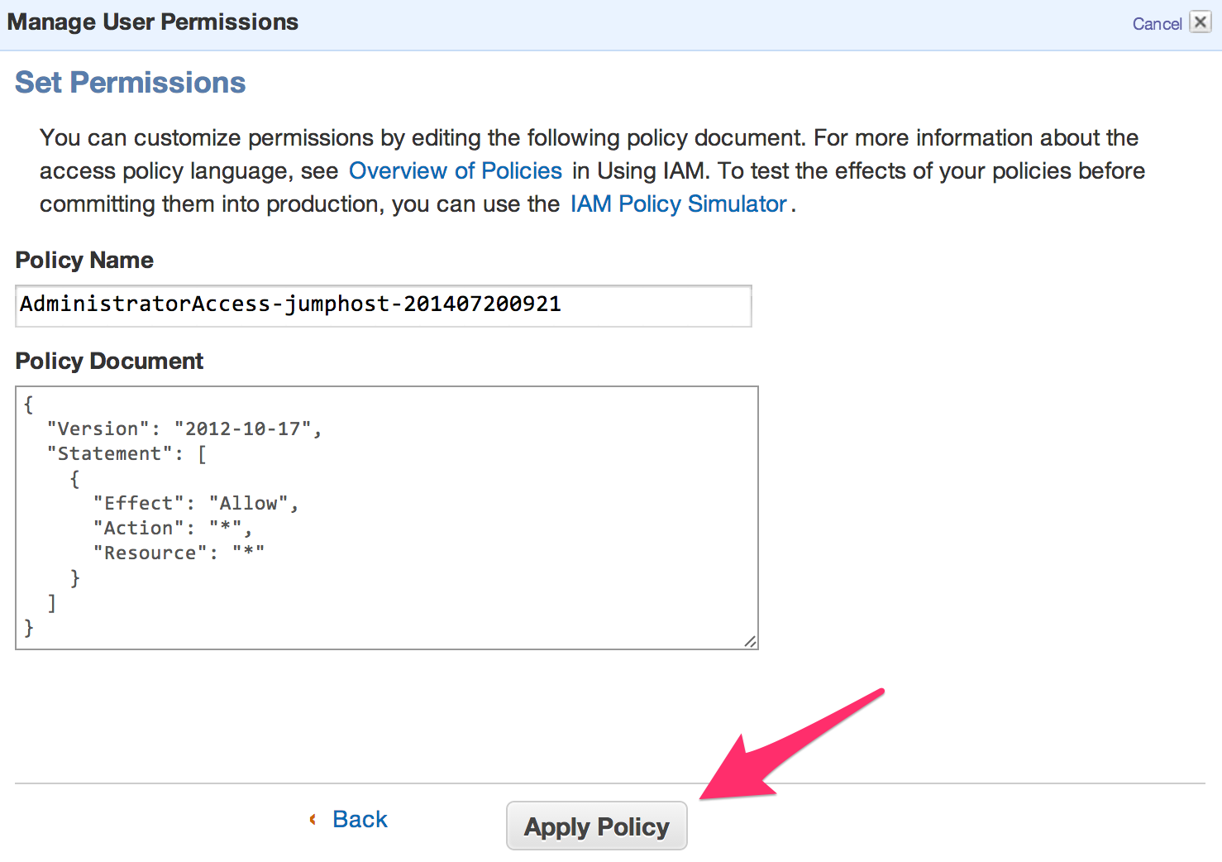Click the Policy Document label

pyautogui.click(x=109, y=361)
